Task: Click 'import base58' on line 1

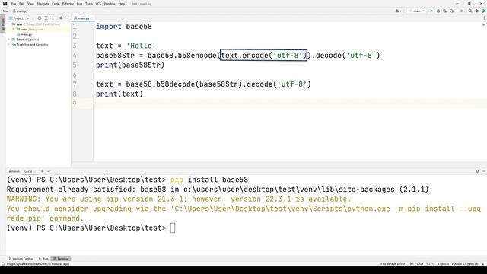Action: pos(123,27)
